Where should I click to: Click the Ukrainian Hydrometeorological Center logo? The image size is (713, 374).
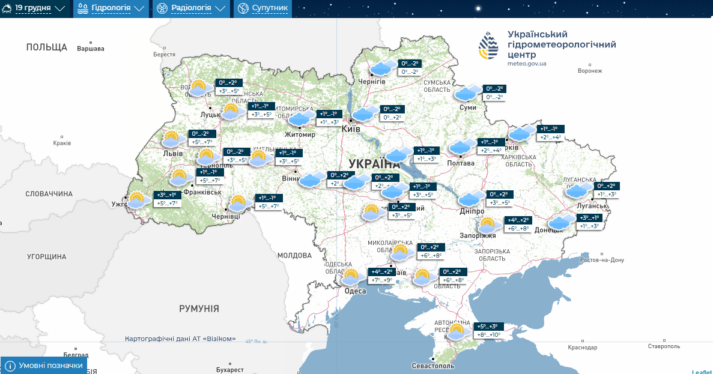[488, 47]
